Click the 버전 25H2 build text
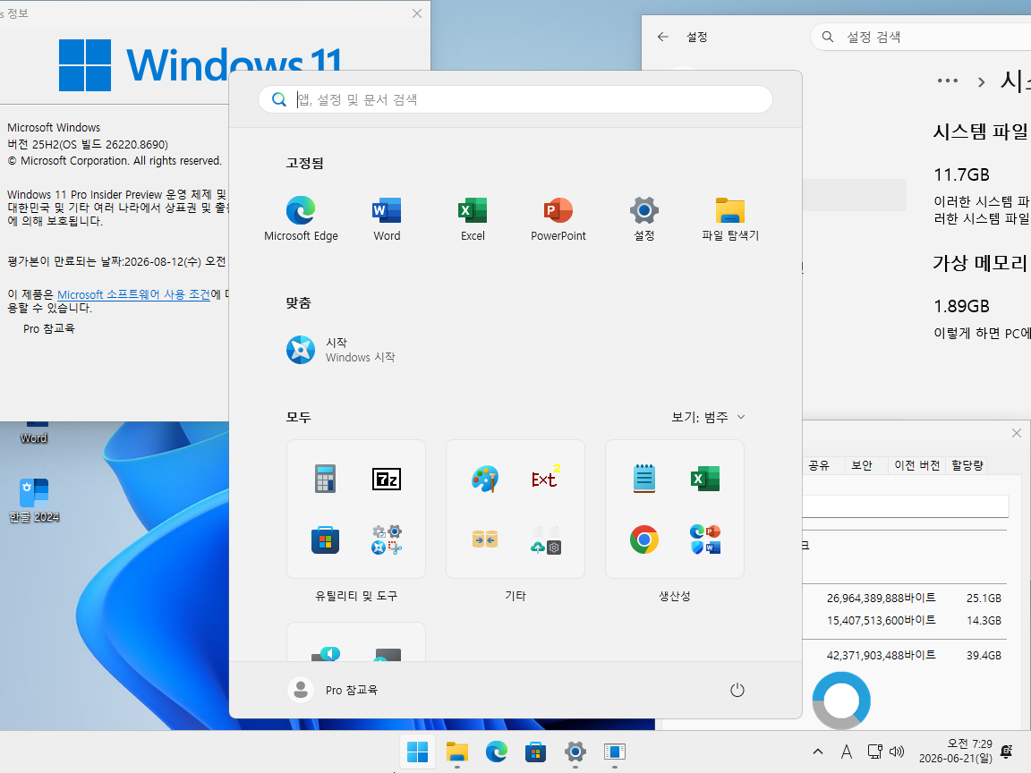 coord(88,145)
